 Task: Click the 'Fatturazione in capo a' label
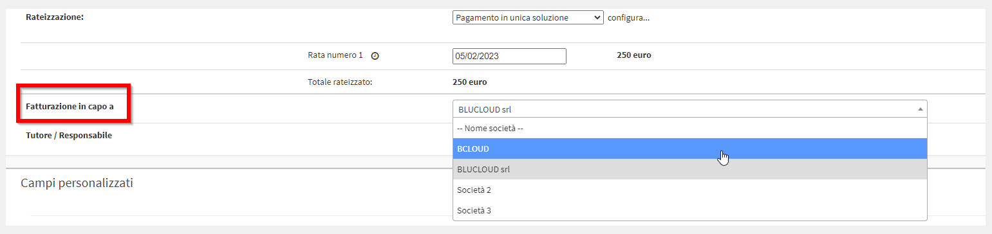pos(70,106)
